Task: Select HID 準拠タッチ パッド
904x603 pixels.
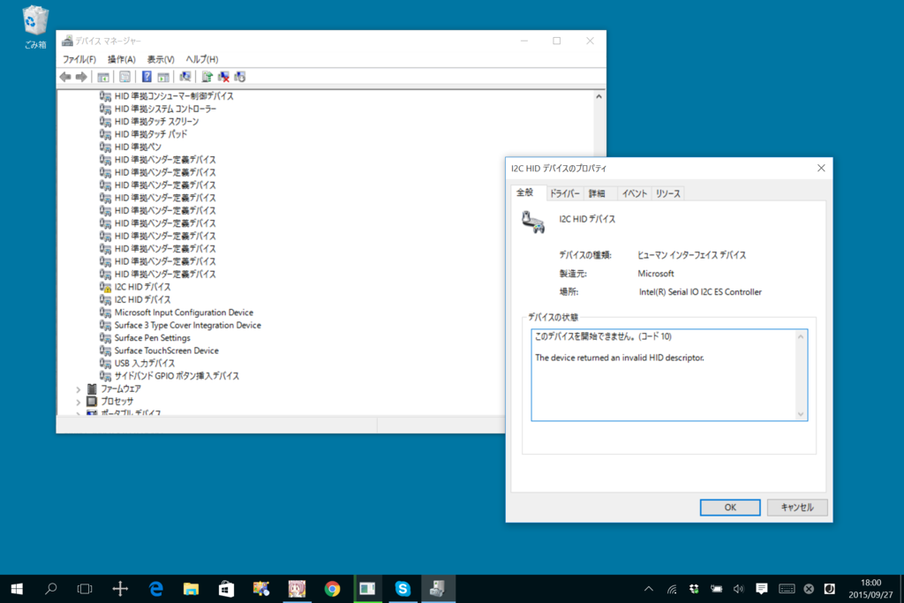Action: (x=150, y=134)
